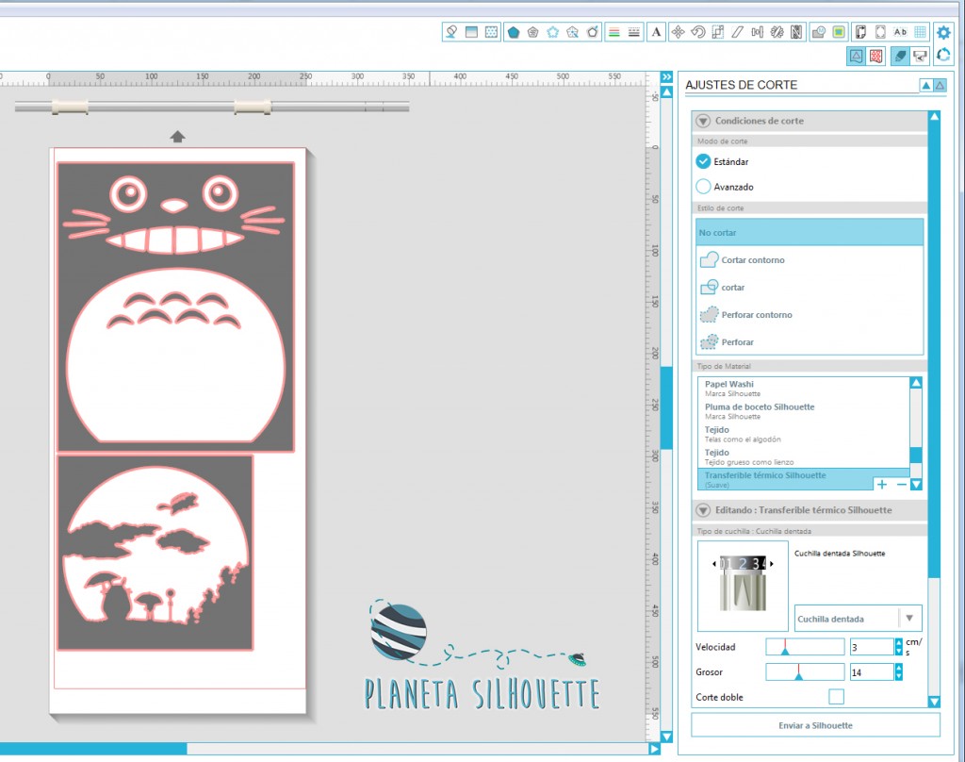Collapse the side panel with double chevron
Image resolution: width=965 pixels, height=762 pixels.
coord(667,77)
